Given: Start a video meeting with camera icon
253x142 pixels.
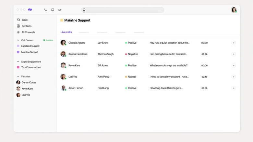Looking at the screenshot, I should 60,10.
